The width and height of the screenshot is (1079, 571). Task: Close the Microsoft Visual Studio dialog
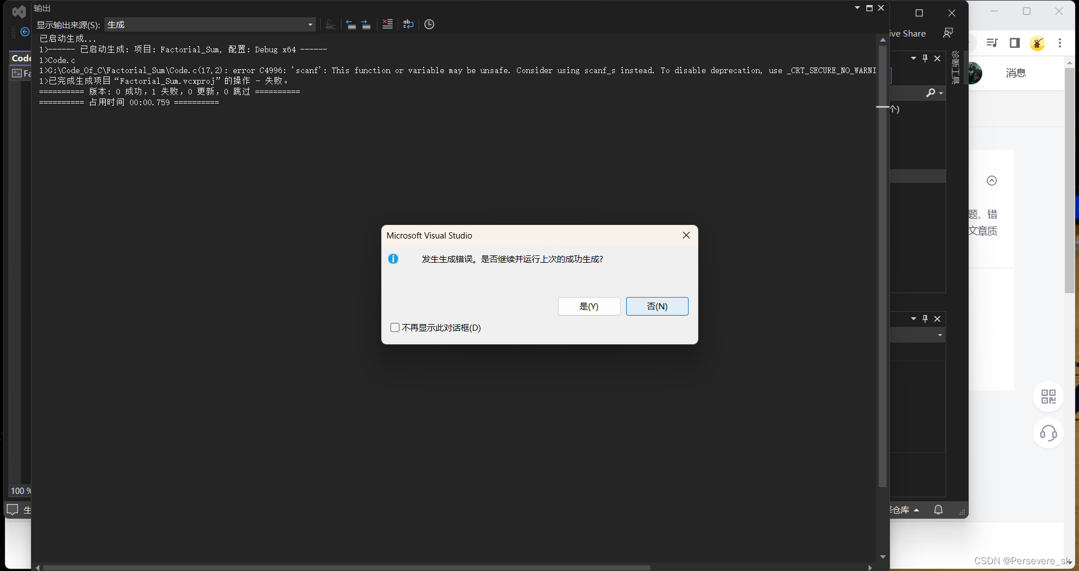(x=686, y=235)
